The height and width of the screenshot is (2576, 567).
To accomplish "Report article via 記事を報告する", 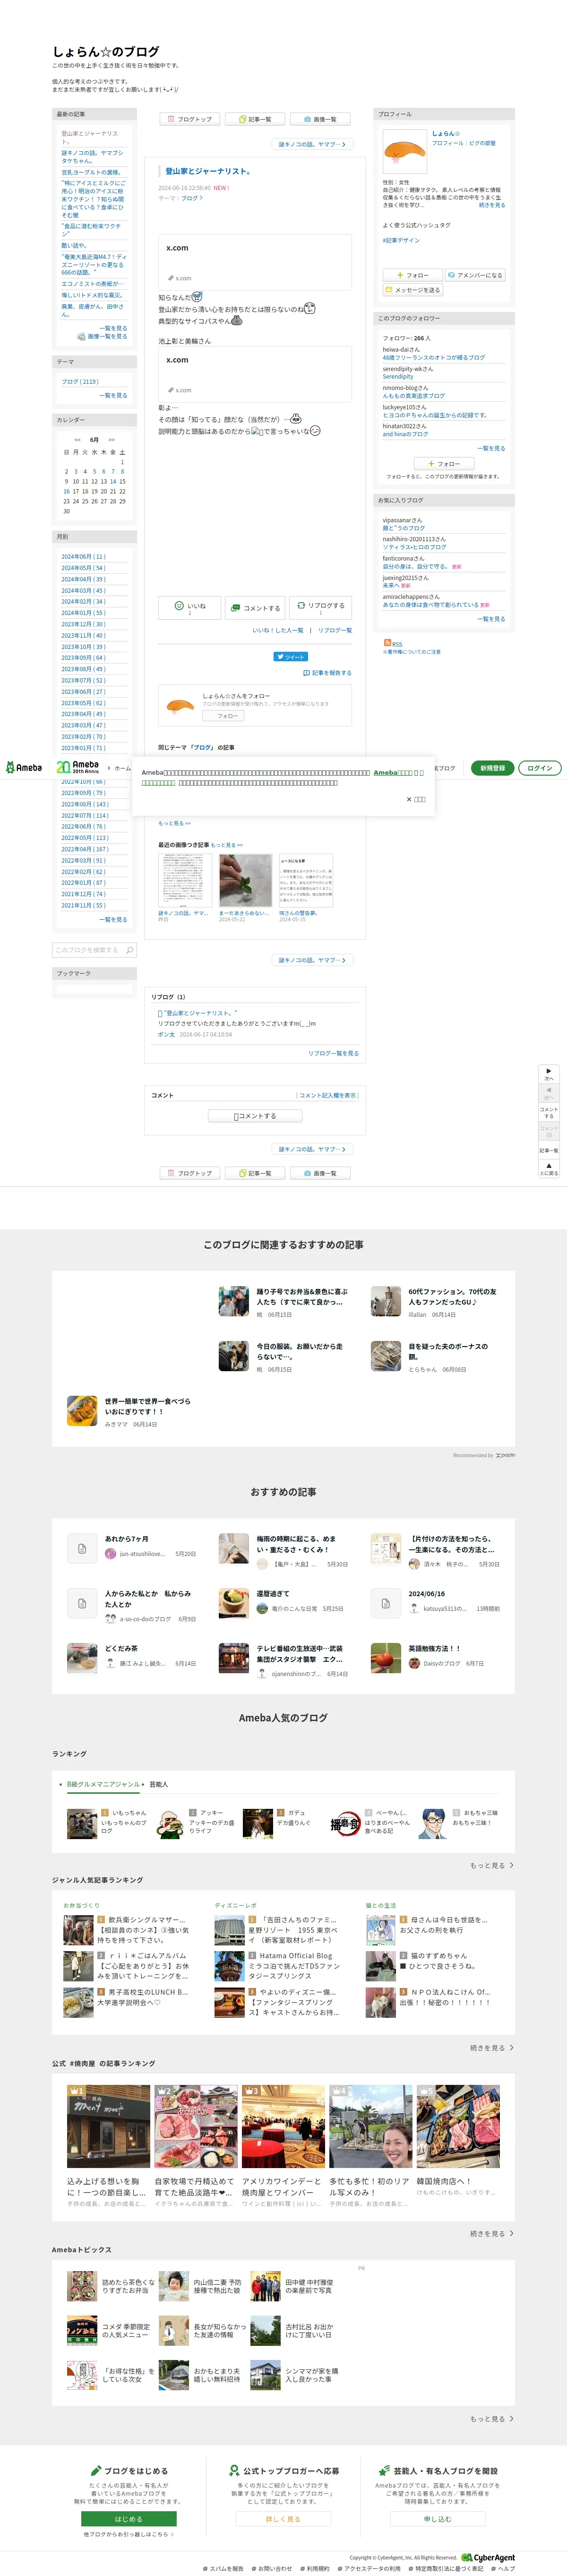I will (x=327, y=673).
